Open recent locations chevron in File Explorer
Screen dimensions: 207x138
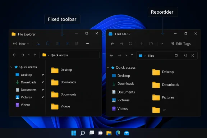(29, 55)
